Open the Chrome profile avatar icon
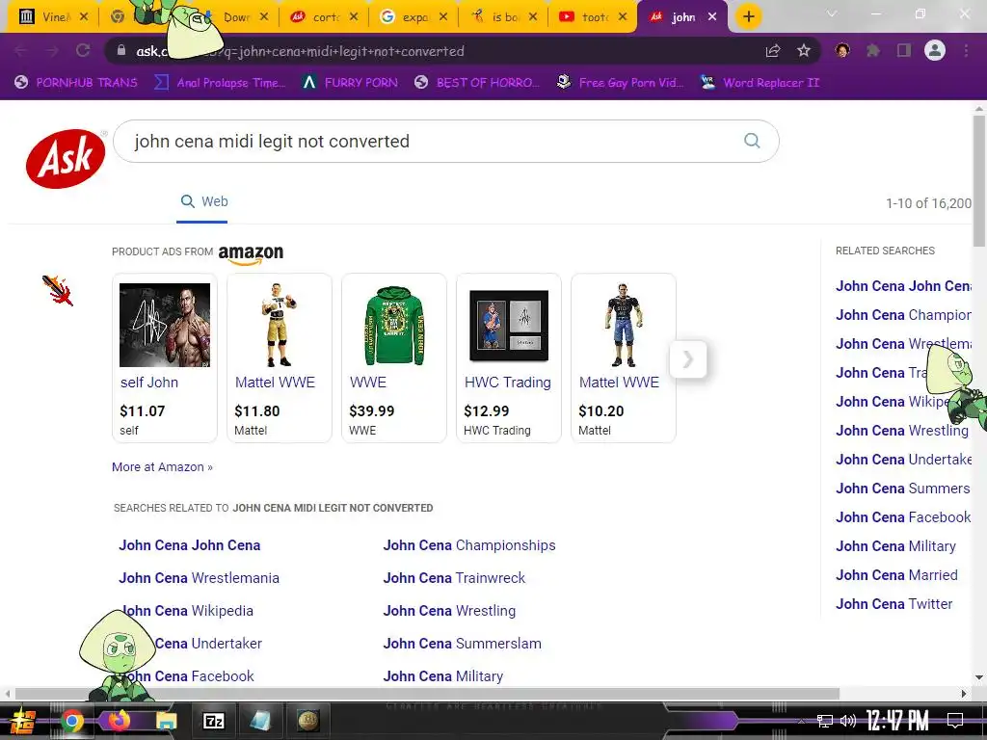Image resolution: width=987 pixels, height=740 pixels. [935, 50]
